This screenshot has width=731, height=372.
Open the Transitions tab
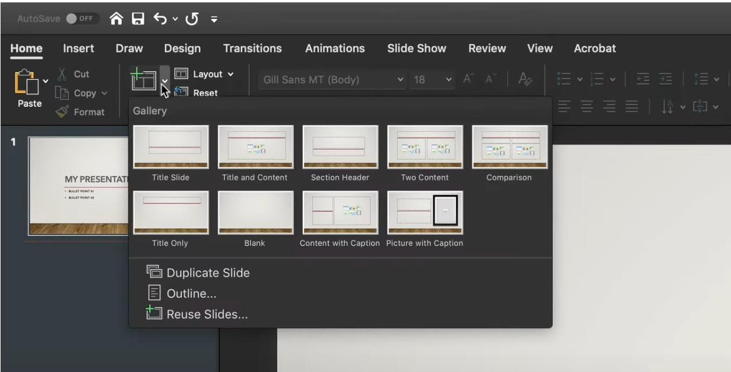pos(252,49)
